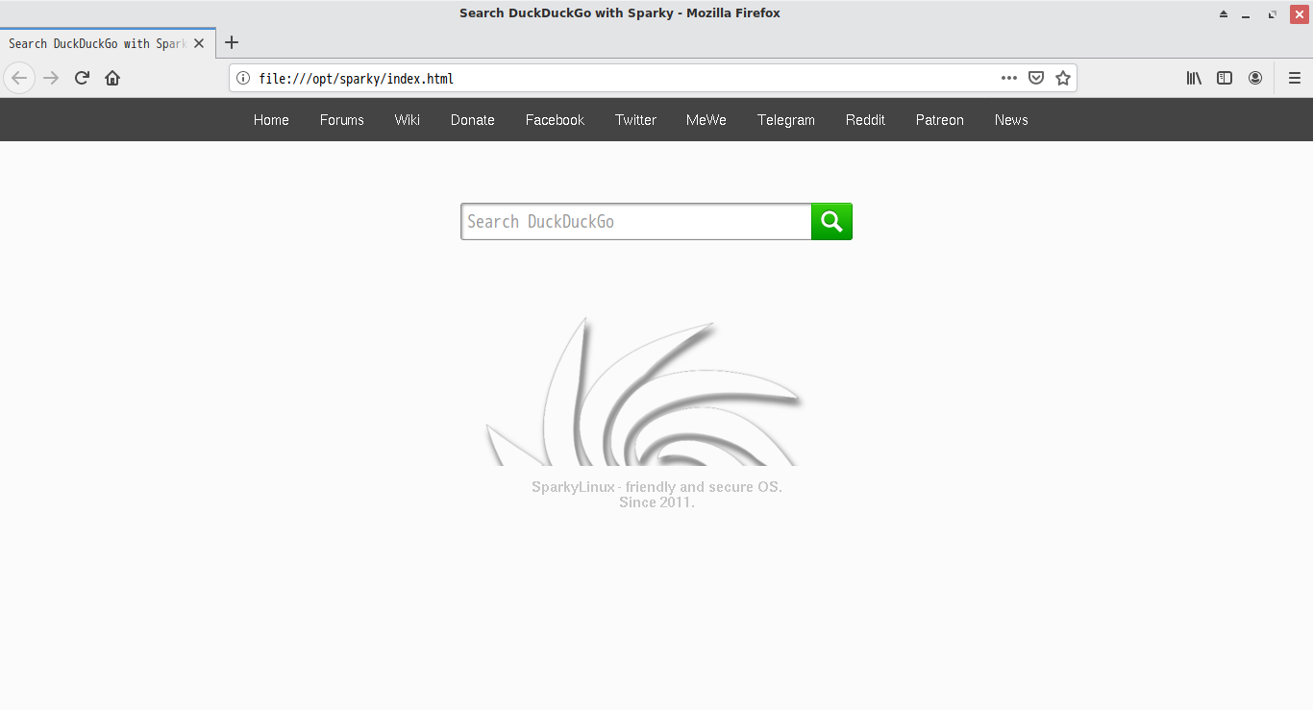Click 'SparkyLinux - friendly and secure OS.' text
Image resolution: width=1313 pixels, height=710 pixels.
pos(656,487)
